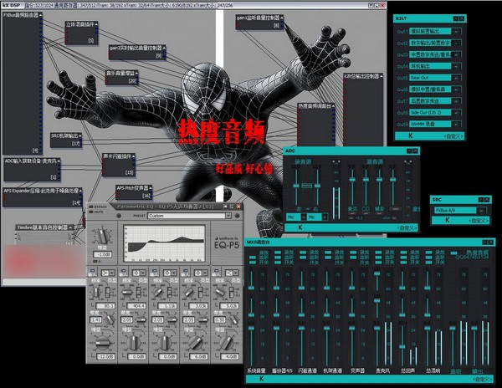Open the FXBus音频路由器 plugin node
Image resolution: width=502 pixels, height=388 pixels.
coord(23,16)
